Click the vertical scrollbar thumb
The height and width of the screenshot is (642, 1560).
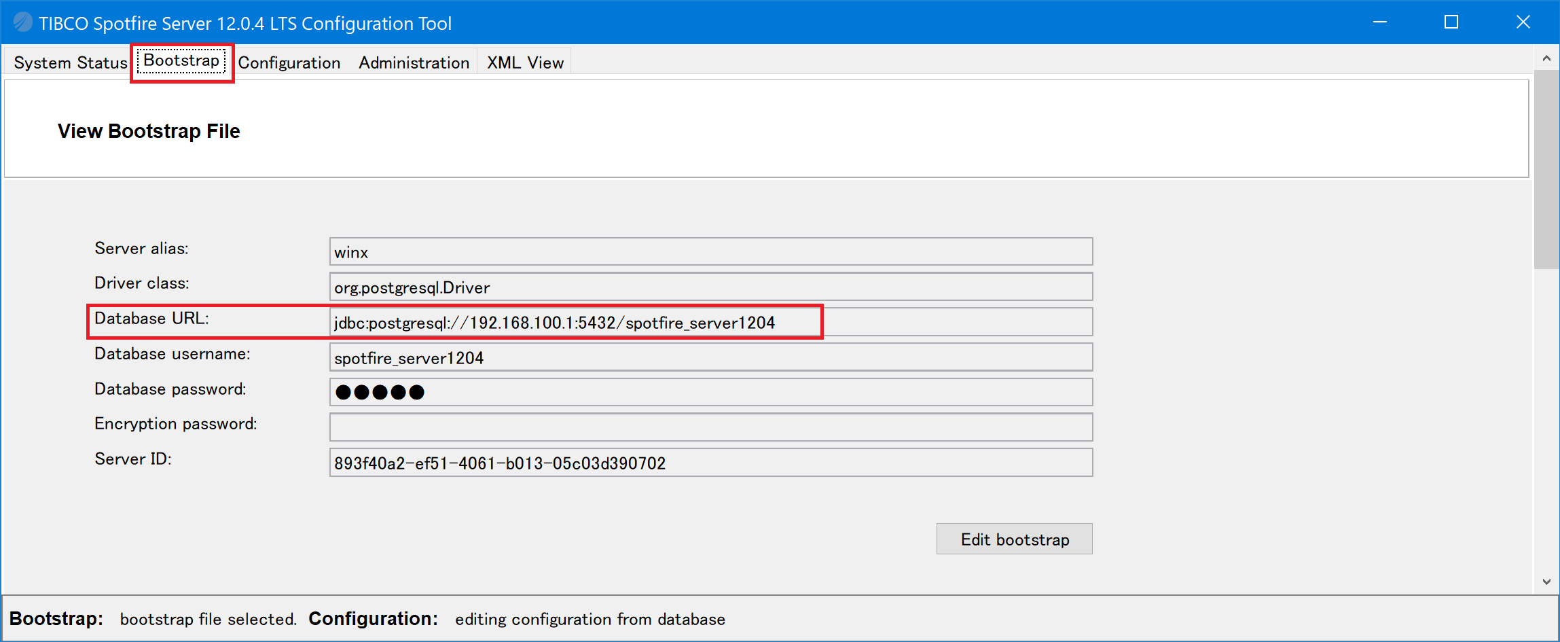pyautogui.click(x=1546, y=169)
